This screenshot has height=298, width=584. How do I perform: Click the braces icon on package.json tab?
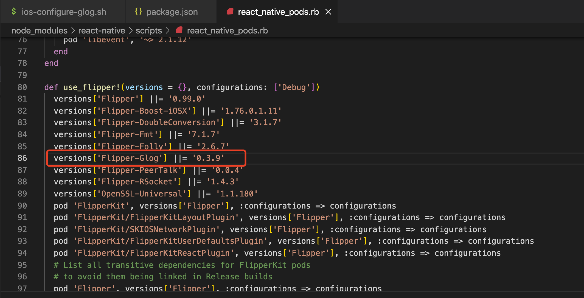coord(138,12)
